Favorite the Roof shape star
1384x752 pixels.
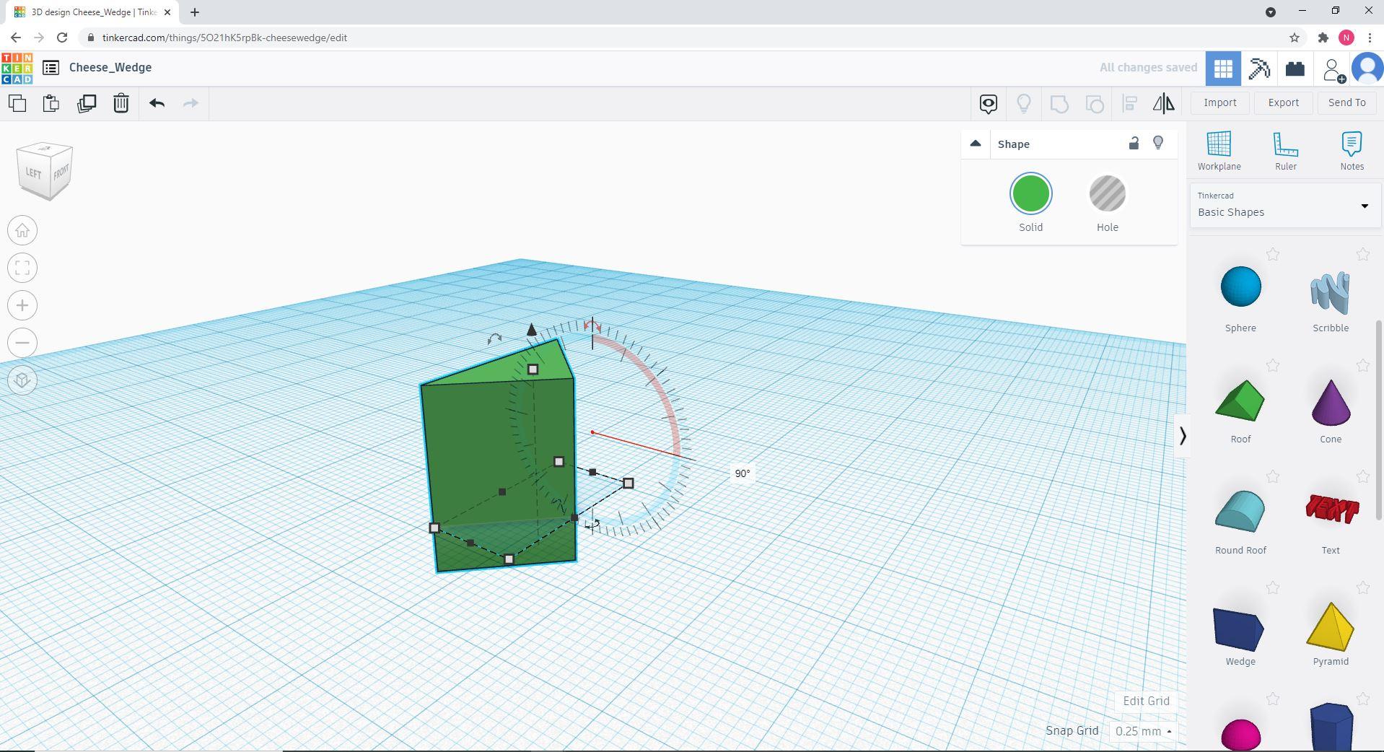[x=1273, y=365]
